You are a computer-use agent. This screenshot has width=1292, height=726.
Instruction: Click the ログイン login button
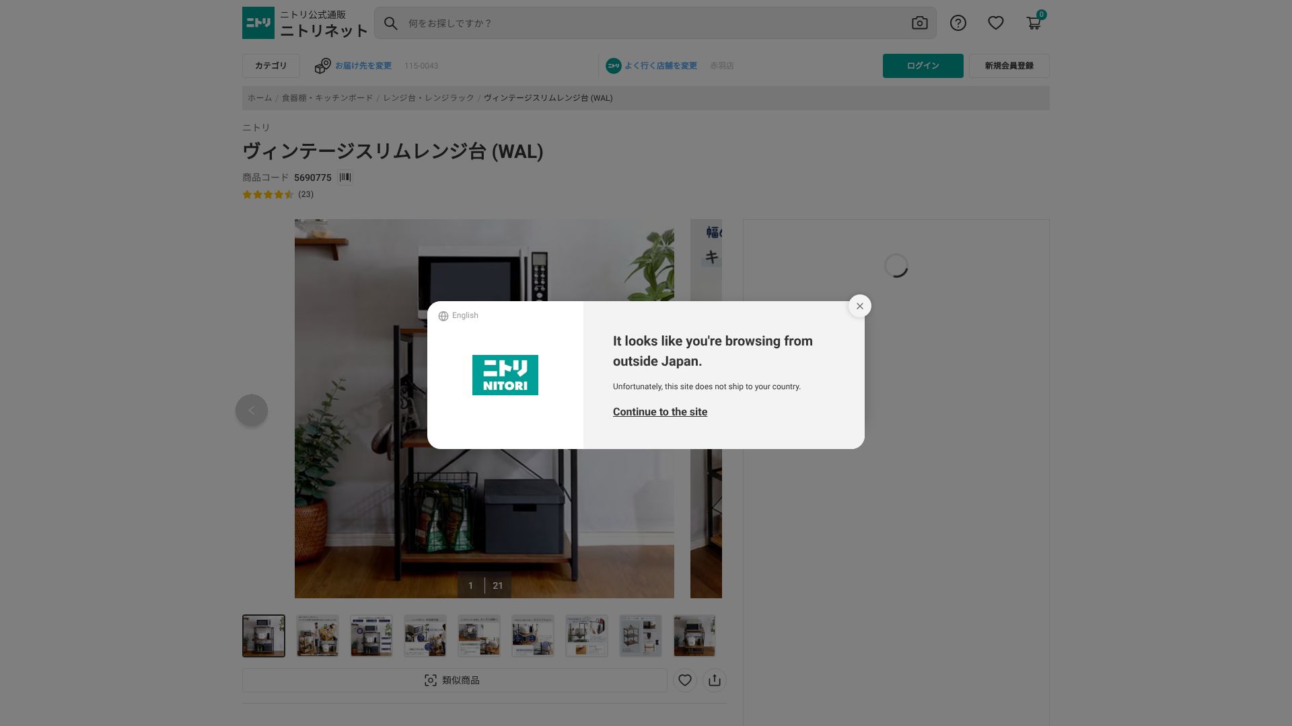click(x=923, y=66)
